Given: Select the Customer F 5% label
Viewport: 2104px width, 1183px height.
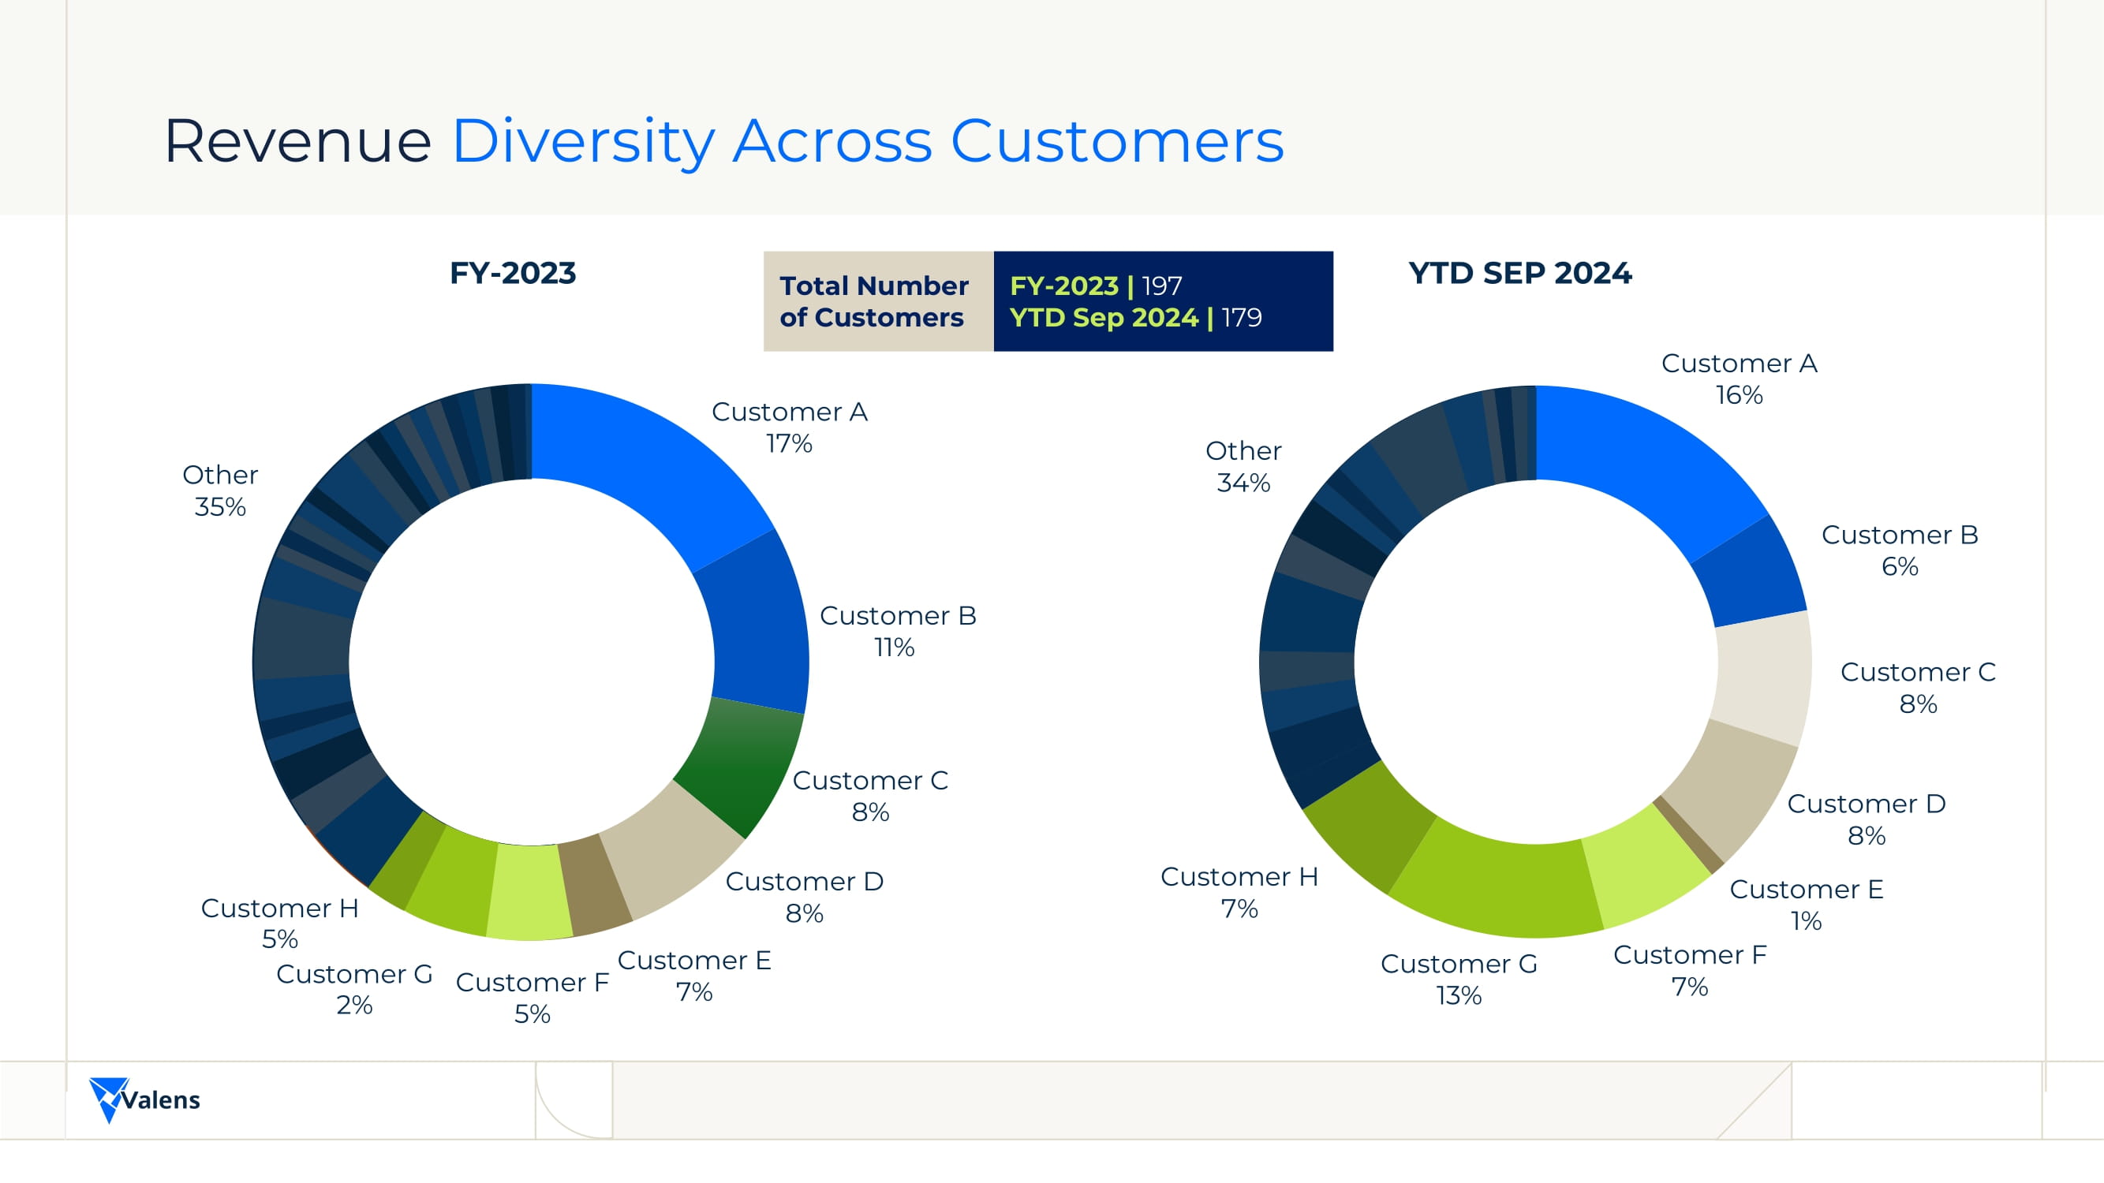Looking at the screenshot, I should point(532,997).
